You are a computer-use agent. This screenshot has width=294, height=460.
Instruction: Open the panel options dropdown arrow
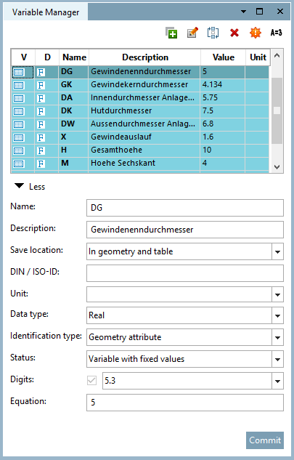tap(243, 12)
